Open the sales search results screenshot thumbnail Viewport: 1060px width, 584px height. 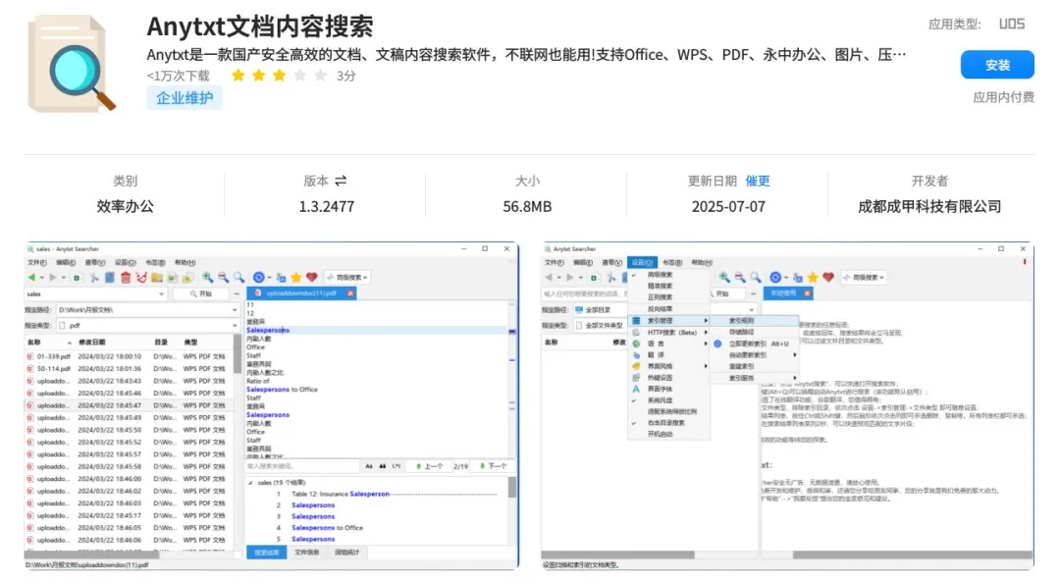(x=272, y=405)
